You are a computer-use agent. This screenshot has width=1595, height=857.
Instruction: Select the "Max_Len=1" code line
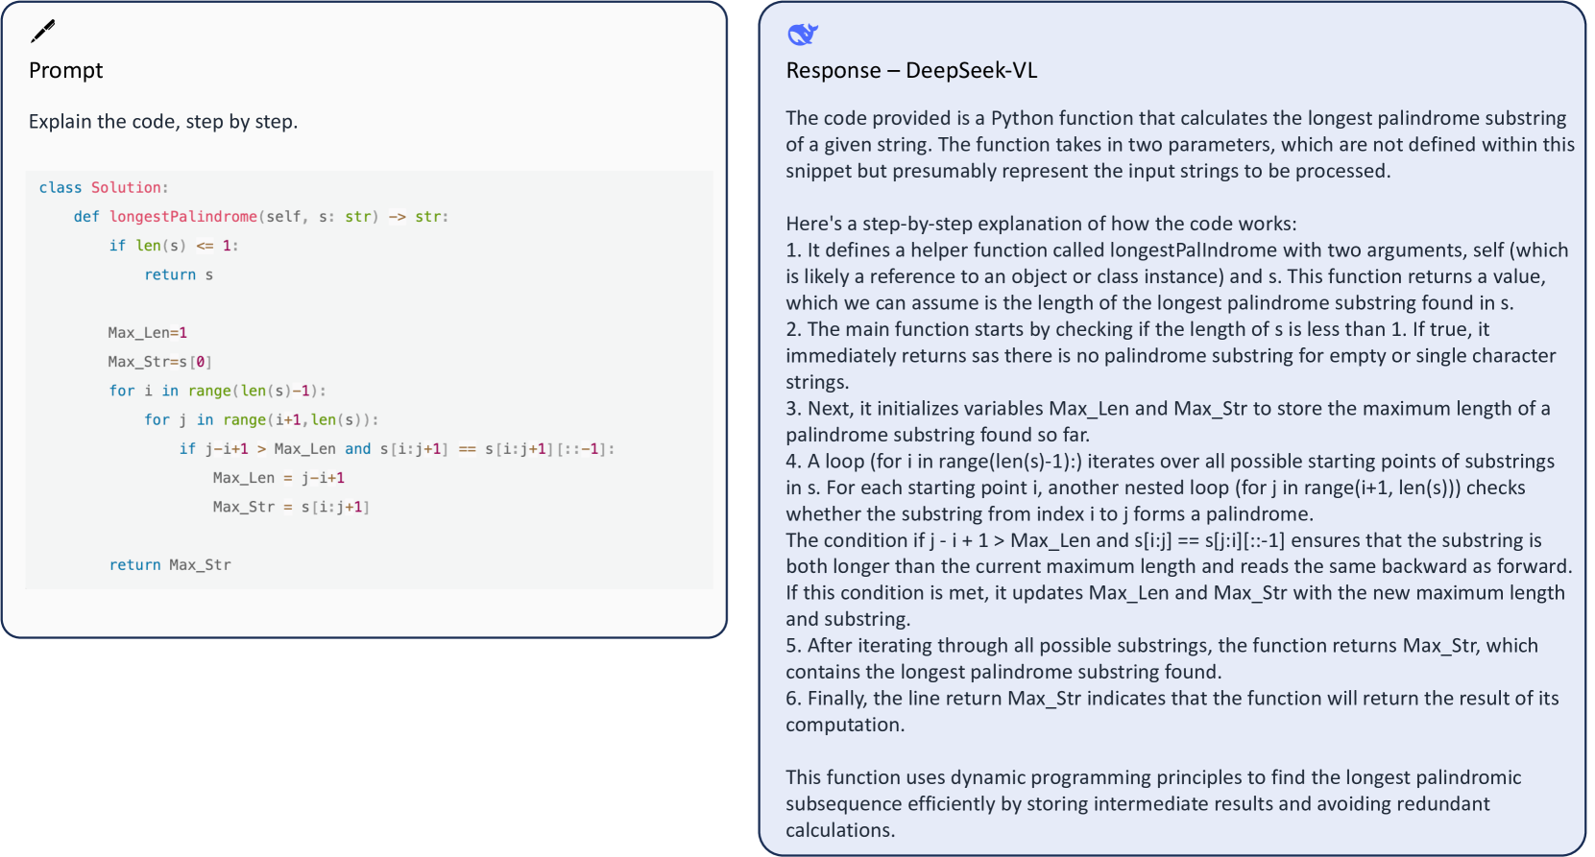coord(148,333)
